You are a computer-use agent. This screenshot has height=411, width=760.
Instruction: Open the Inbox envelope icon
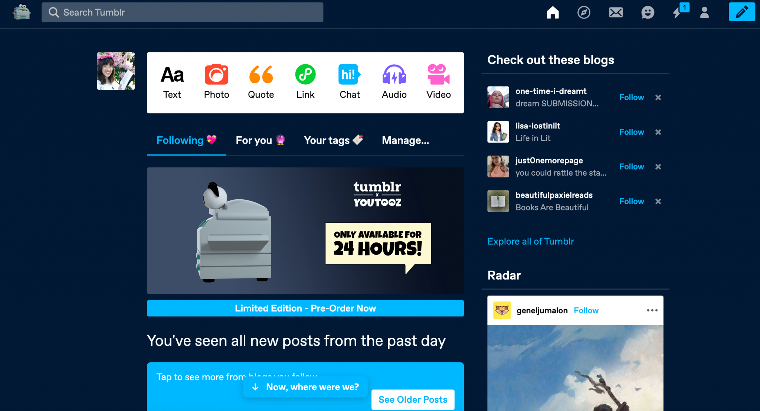click(x=616, y=12)
